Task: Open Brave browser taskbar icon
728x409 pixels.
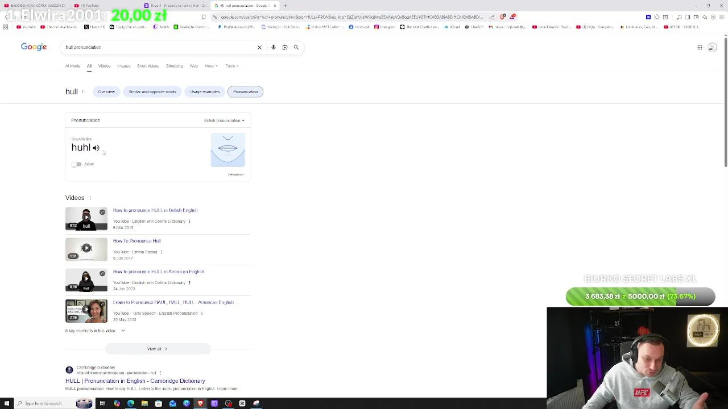Action: point(200,403)
